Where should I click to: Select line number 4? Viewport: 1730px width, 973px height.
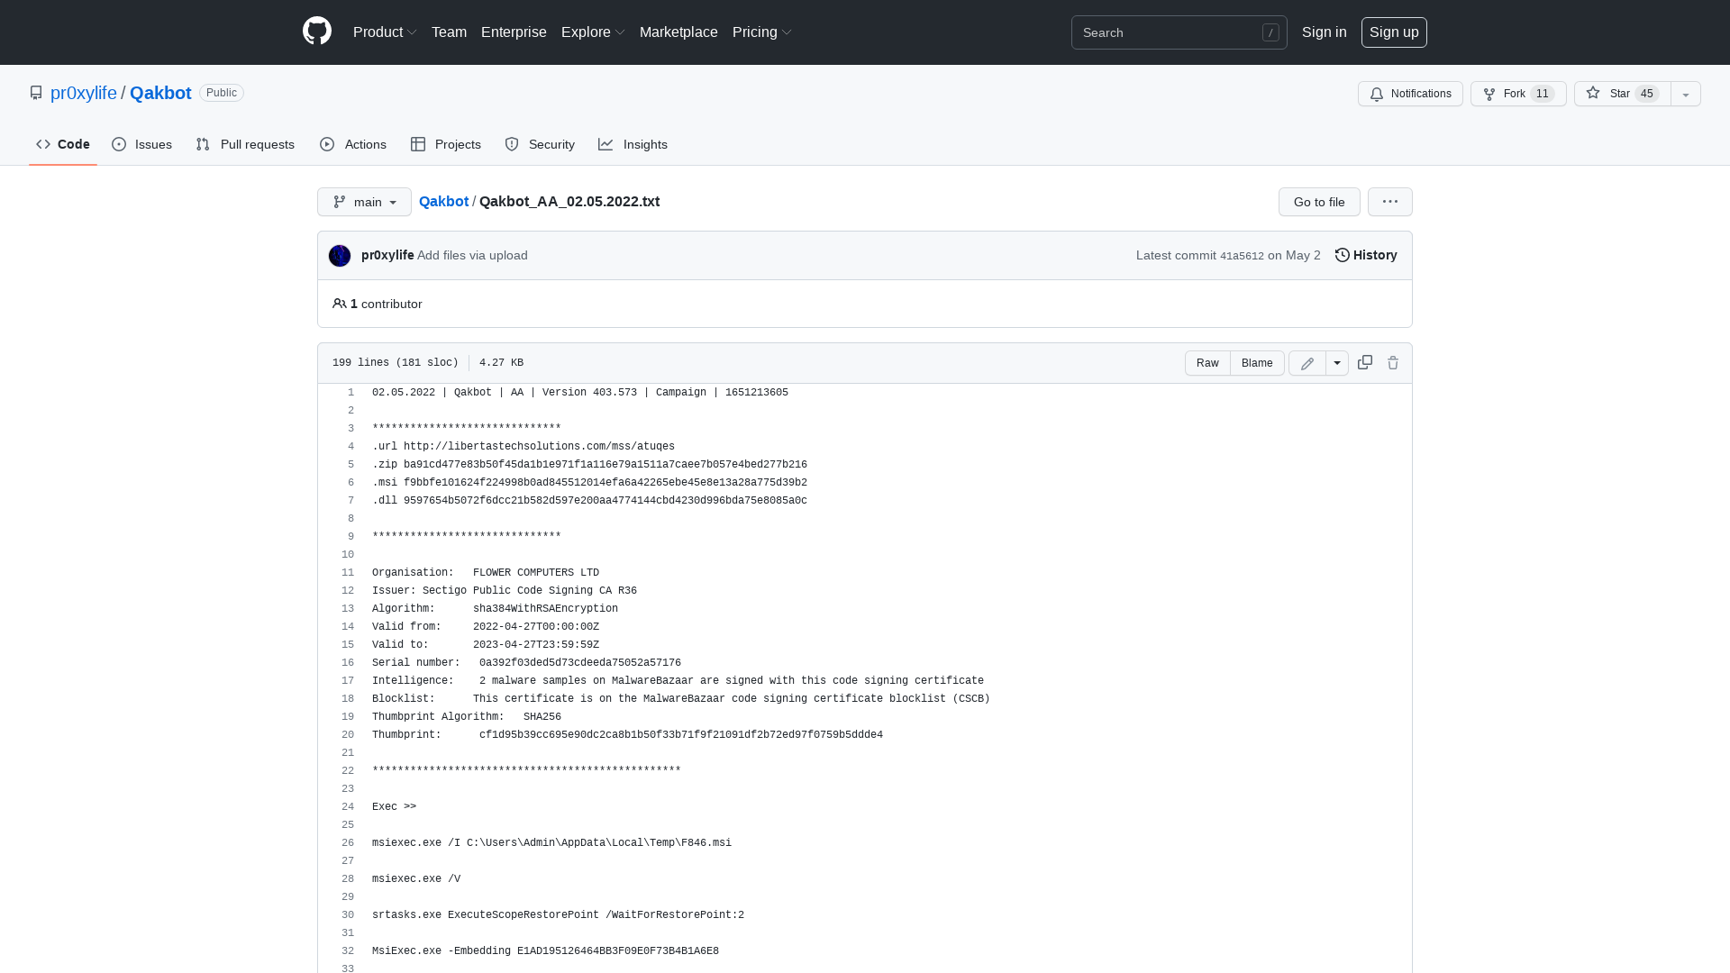pos(351,447)
